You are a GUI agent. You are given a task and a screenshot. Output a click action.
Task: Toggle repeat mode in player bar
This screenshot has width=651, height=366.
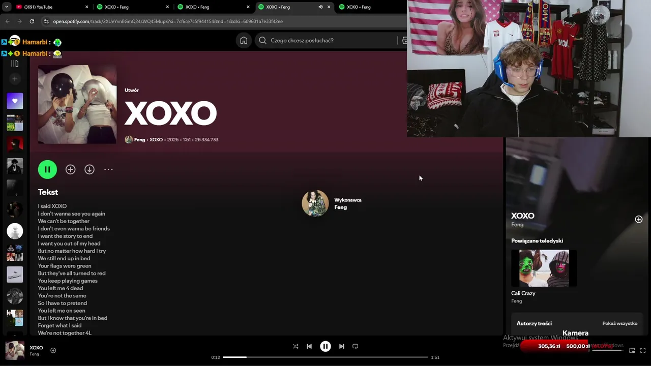(356, 346)
